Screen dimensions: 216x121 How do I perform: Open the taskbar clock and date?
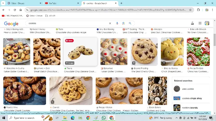(202, 118)
